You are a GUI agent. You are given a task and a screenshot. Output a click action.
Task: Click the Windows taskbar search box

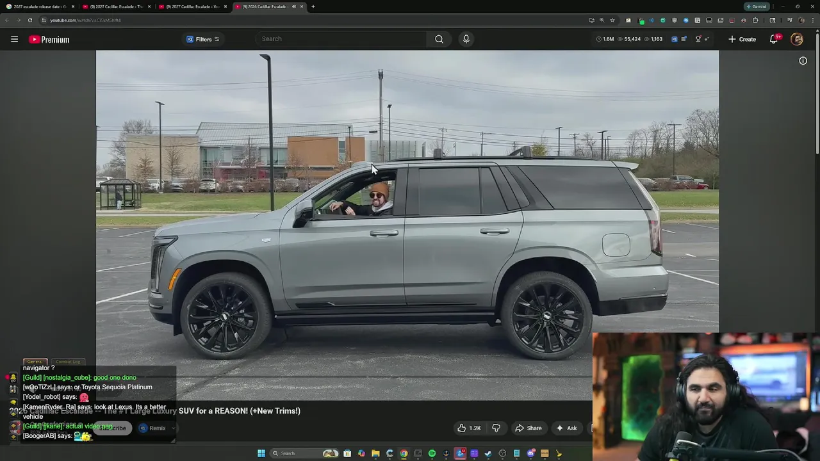click(304, 453)
